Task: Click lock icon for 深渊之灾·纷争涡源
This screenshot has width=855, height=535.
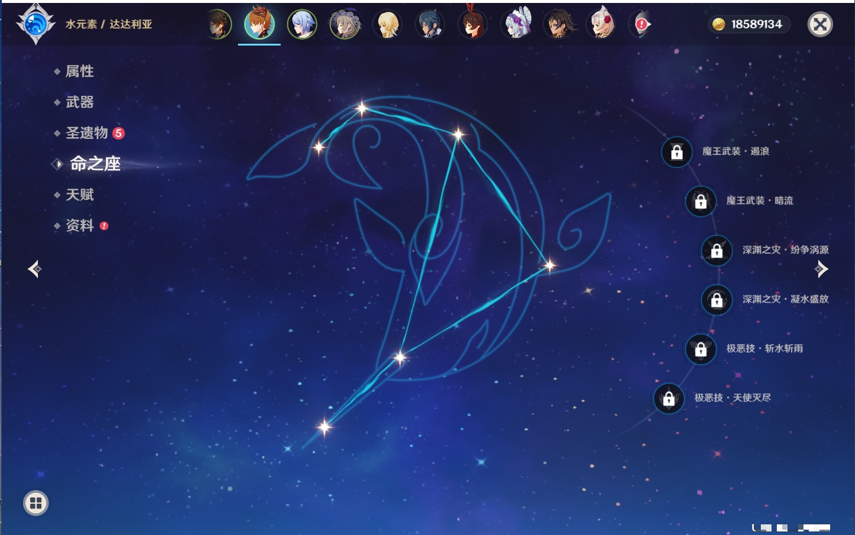Action: click(x=717, y=250)
